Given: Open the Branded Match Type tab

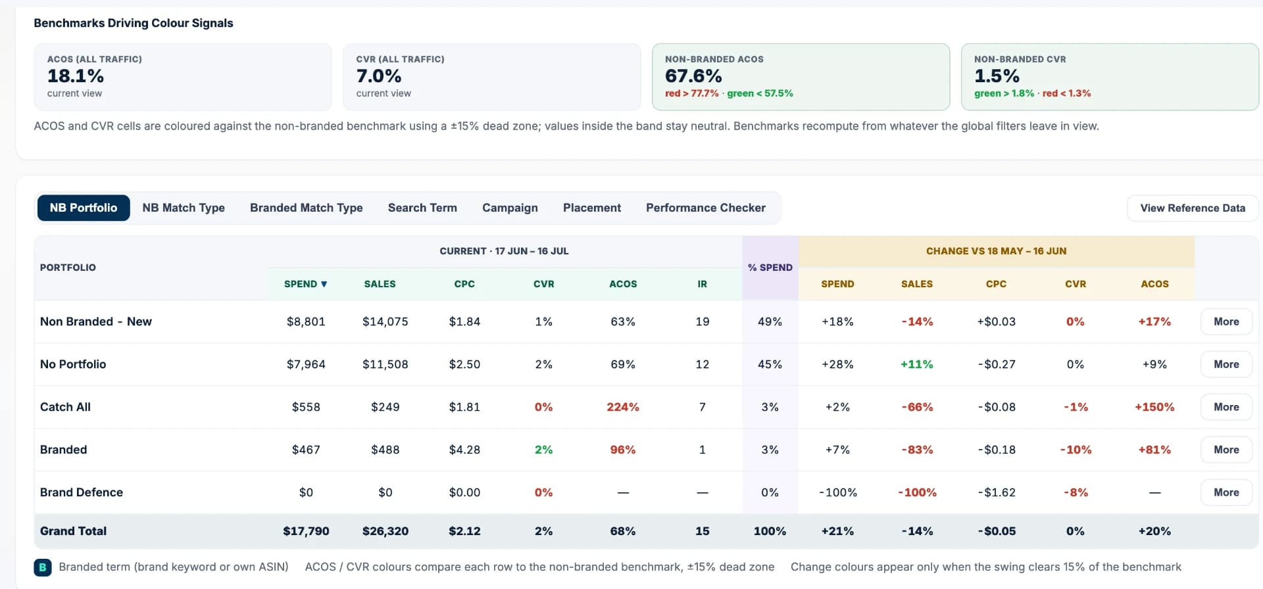Looking at the screenshot, I should click(306, 208).
